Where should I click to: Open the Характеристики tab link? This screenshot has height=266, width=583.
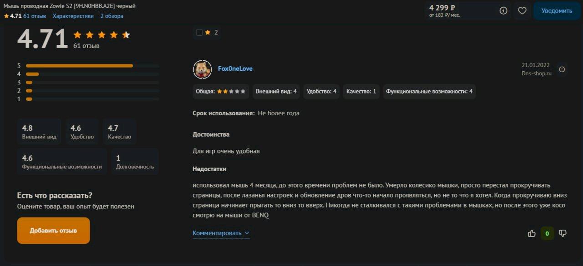point(73,16)
